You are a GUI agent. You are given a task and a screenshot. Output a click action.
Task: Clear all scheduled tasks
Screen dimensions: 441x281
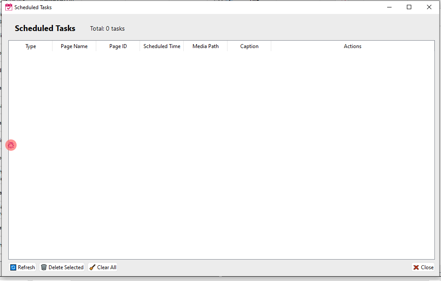point(102,267)
